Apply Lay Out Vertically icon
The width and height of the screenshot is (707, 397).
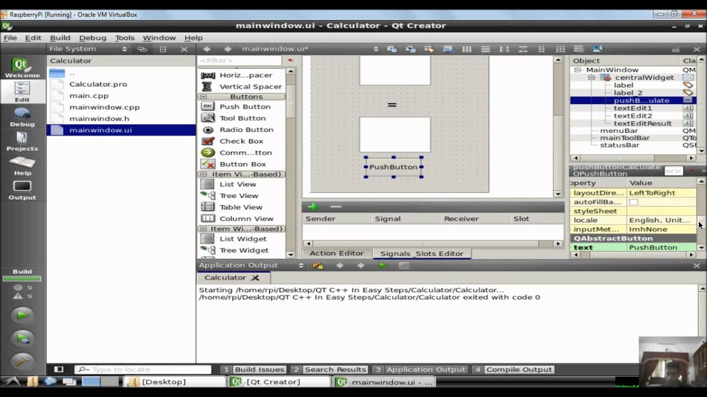[486, 49]
